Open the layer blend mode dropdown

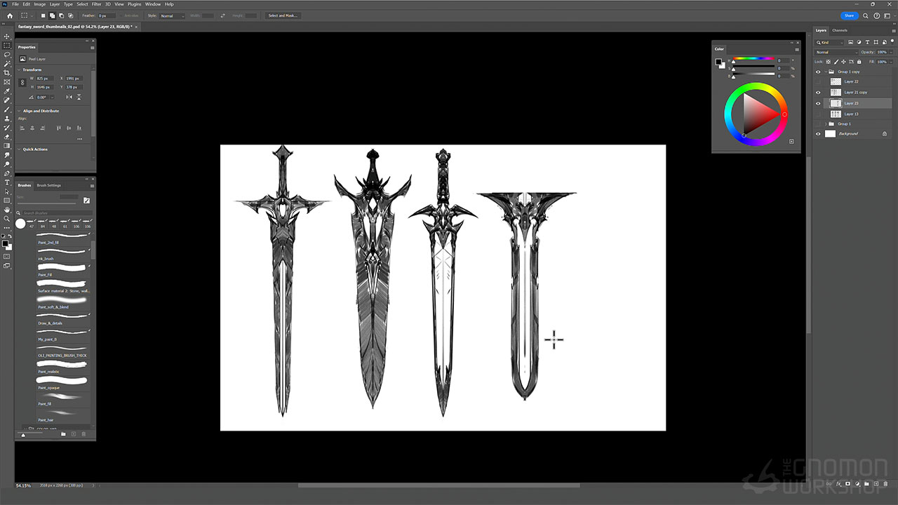pos(836,52)
